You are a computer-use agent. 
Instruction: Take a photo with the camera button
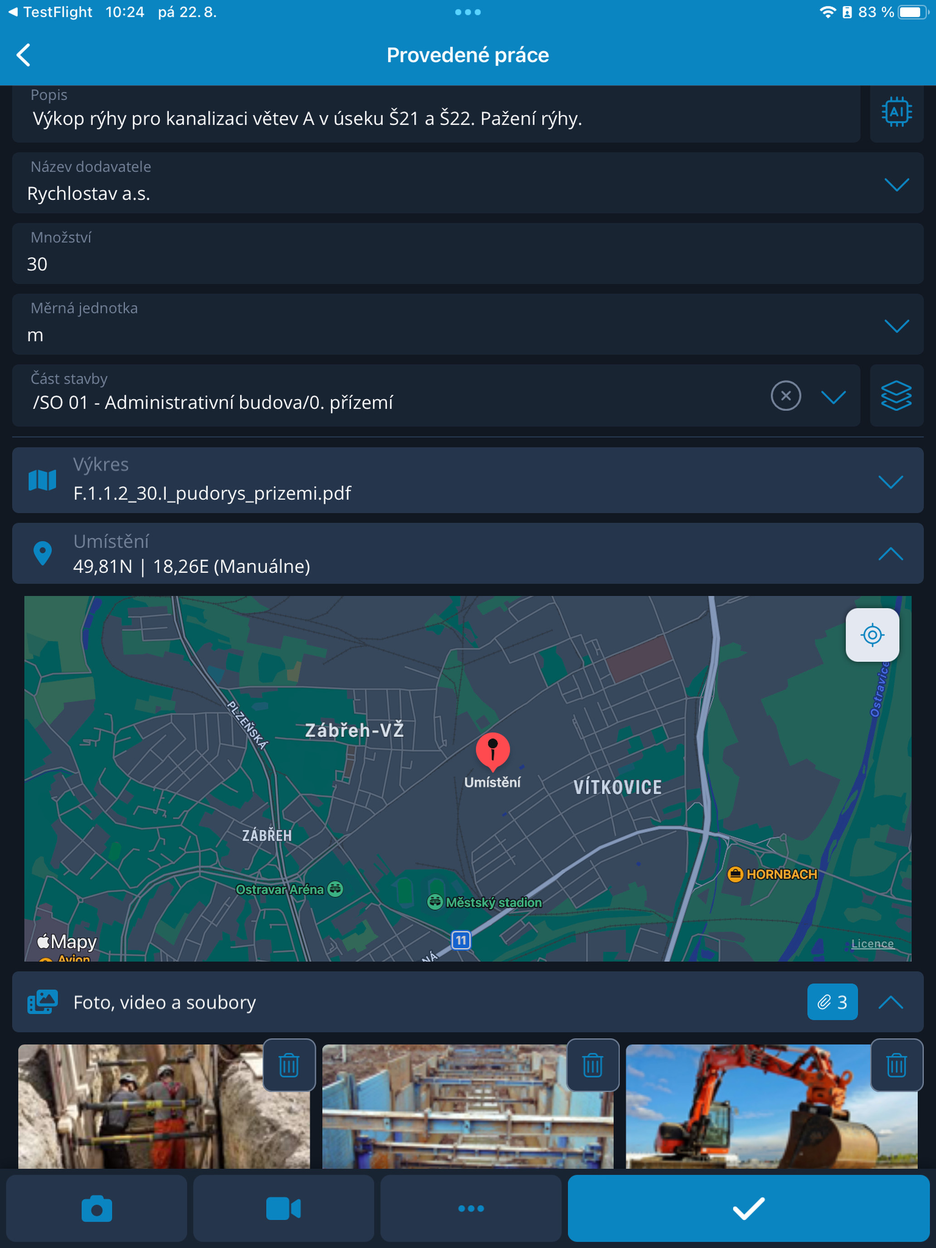[x=97, y=1209]
